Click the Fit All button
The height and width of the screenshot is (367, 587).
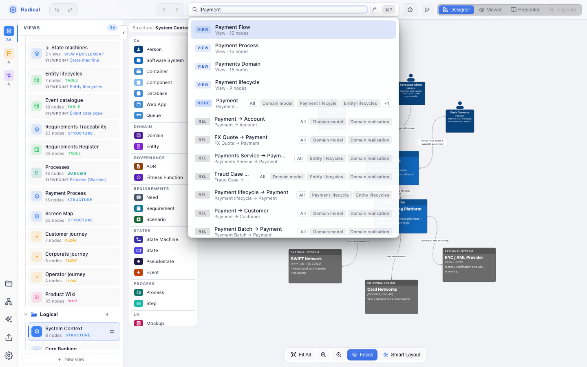click(x=301, y=355)
